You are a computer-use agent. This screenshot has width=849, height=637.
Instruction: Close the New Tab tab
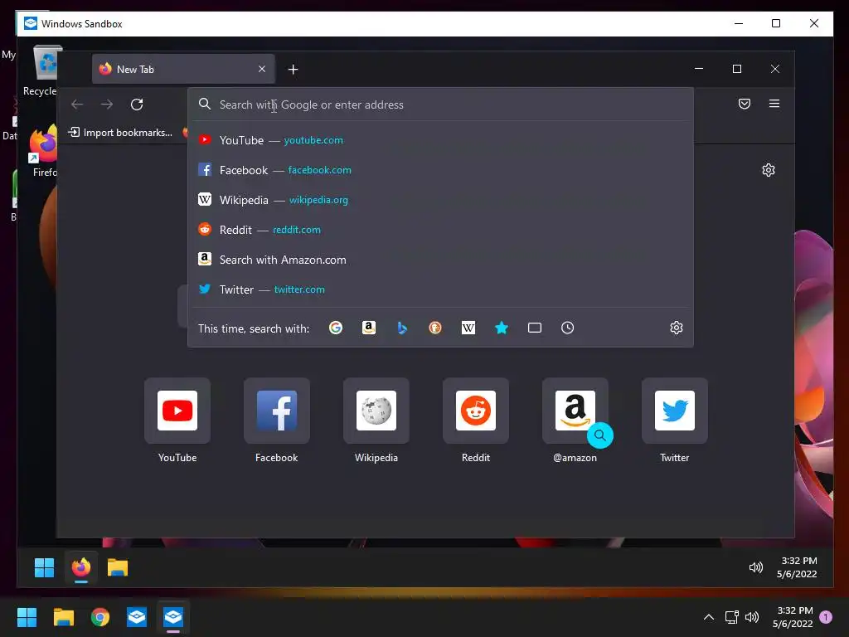click(x=262, y=69)
